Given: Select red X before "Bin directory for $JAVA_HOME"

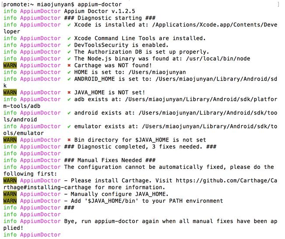Looking at the screenshot, I should pyautogui.click(x=69, y=140).
